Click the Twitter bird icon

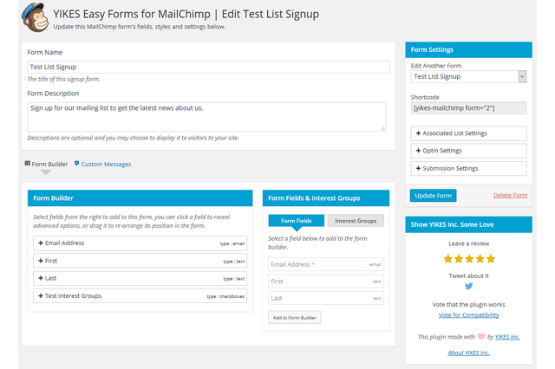(x=468, y=286)
